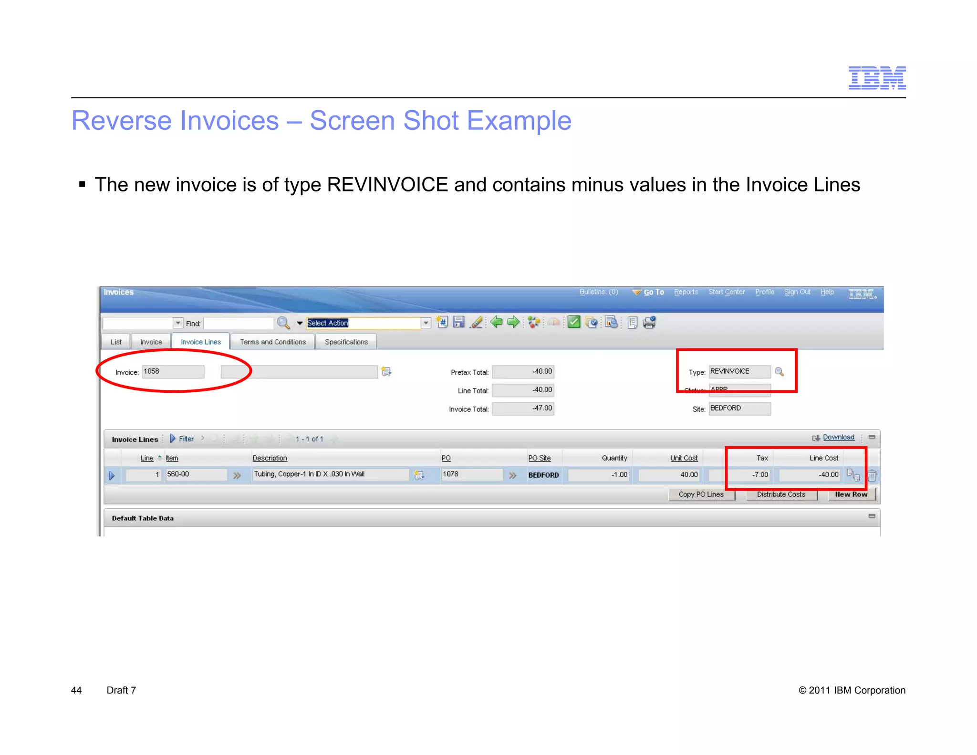Click the Line Cost field -40.00
977x755 pixels.
(x=810, y=475)
